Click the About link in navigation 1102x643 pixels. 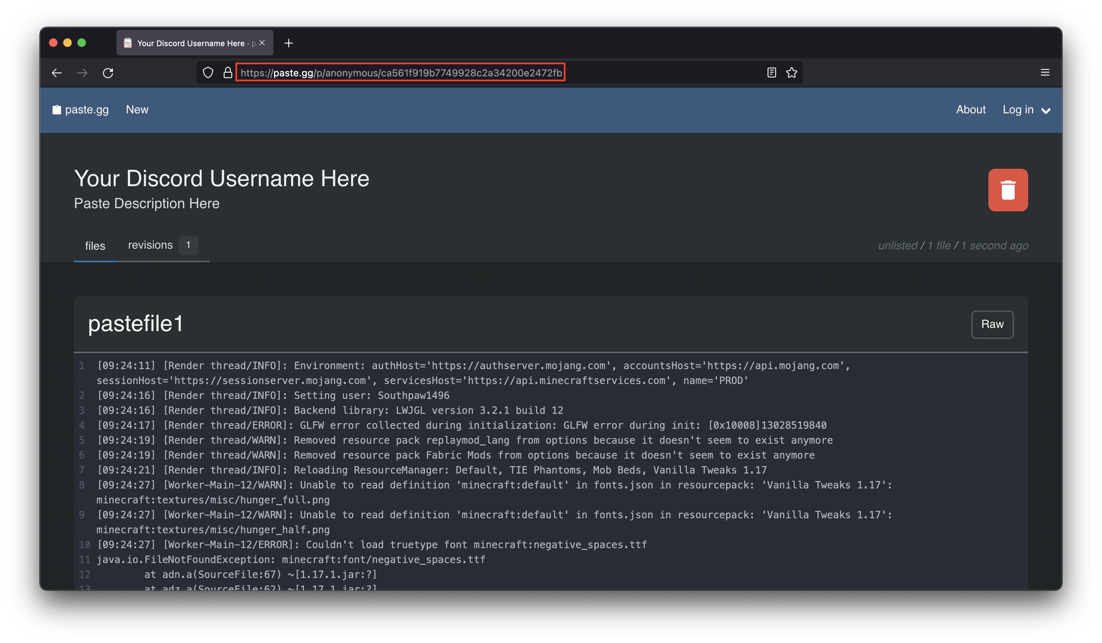click(x=971, y=109)
